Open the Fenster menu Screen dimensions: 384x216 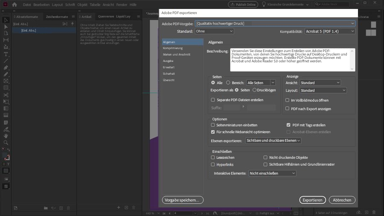[x=122, y=5]
